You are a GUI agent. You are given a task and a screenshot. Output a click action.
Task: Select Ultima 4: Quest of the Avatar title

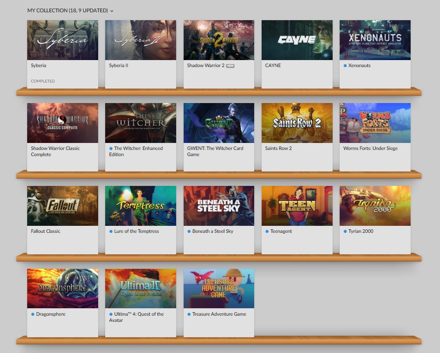click(136, 317)
